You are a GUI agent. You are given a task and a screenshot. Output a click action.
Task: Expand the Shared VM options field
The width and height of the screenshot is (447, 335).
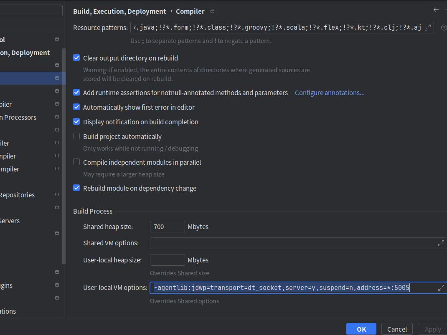441,243
